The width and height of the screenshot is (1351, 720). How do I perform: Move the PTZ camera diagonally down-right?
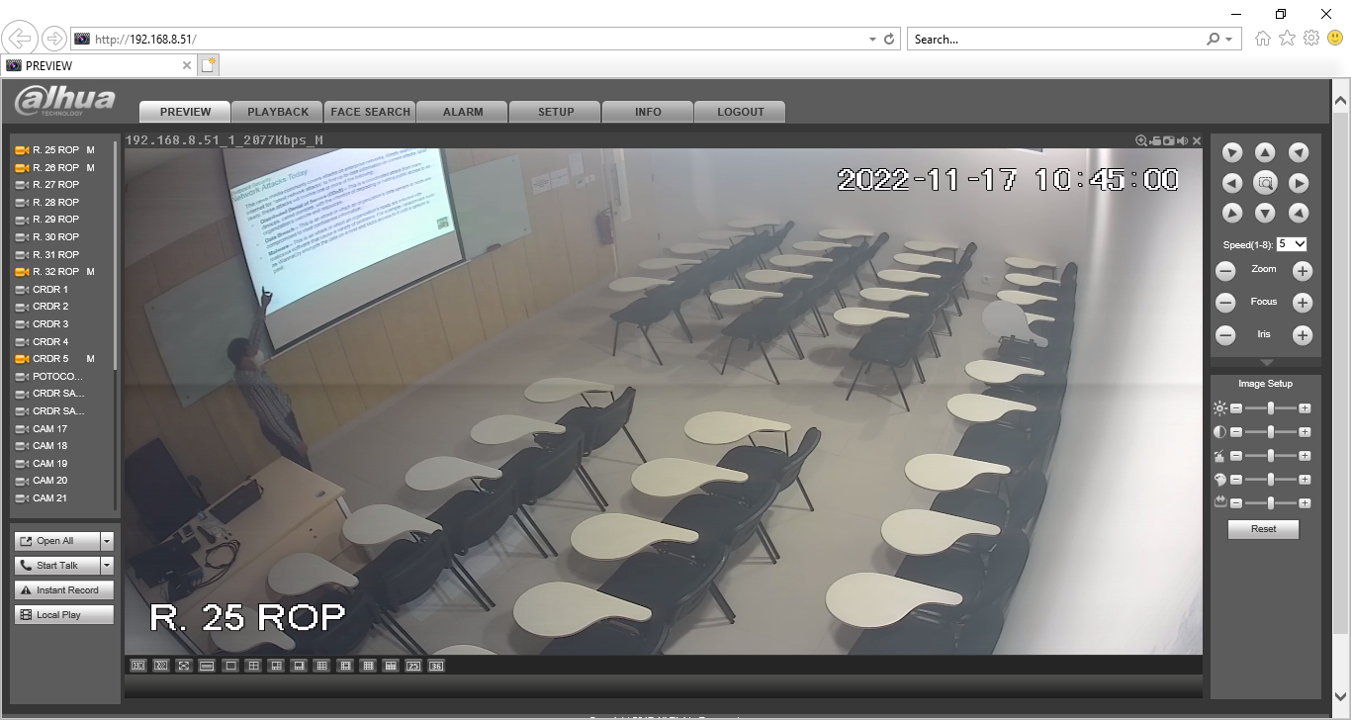(1299, 213)
